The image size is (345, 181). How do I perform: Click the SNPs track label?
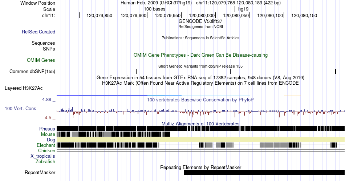(49, 49)
